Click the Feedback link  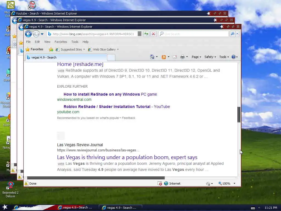pos(128,118)
